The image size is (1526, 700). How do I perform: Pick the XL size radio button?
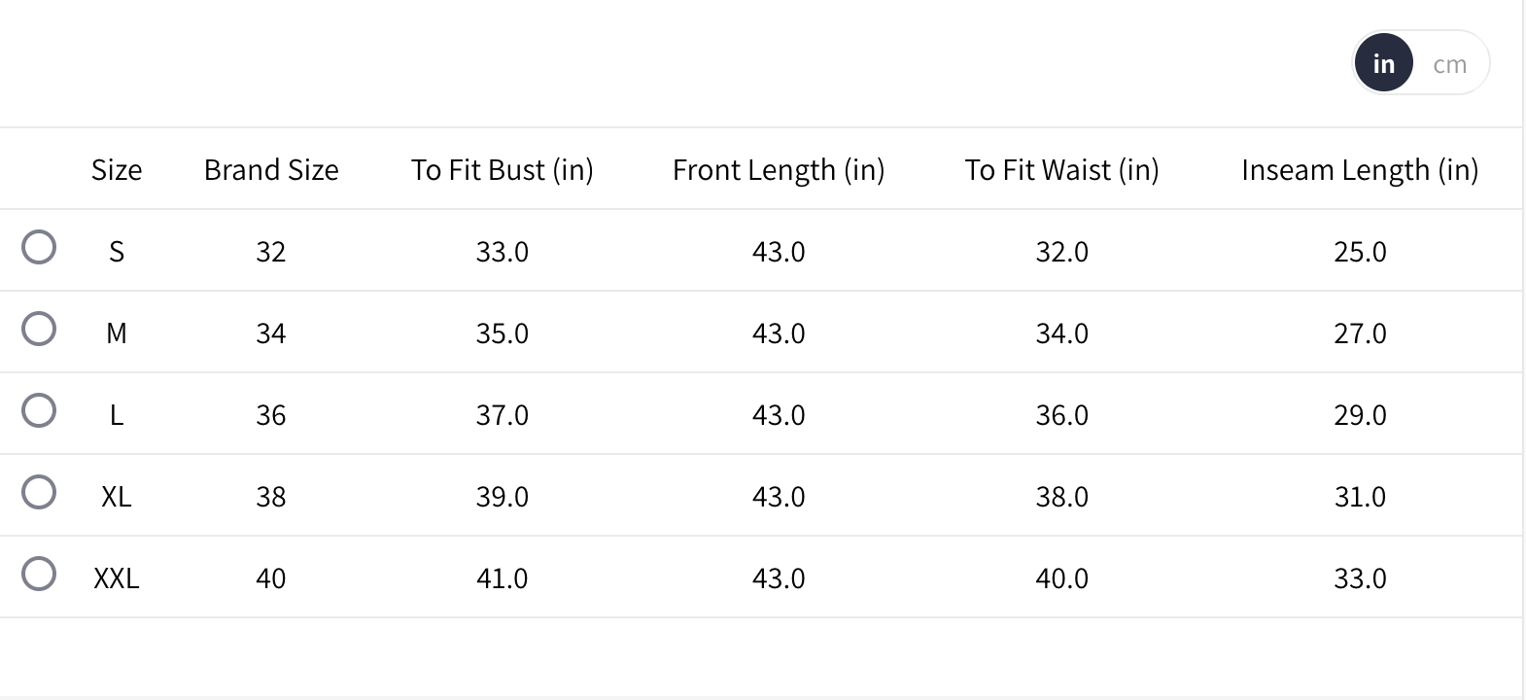pos(39,492)
